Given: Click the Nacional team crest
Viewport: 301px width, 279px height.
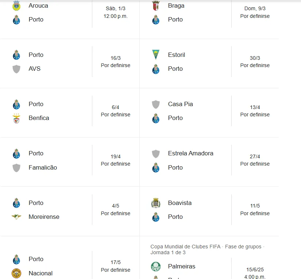Looking at the screenshot, I should click(16, 273).
